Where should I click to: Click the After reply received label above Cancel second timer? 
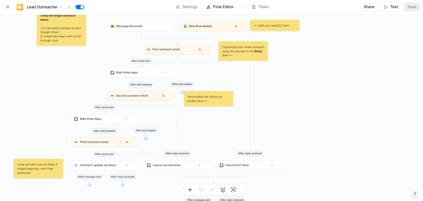click(177, 153)
